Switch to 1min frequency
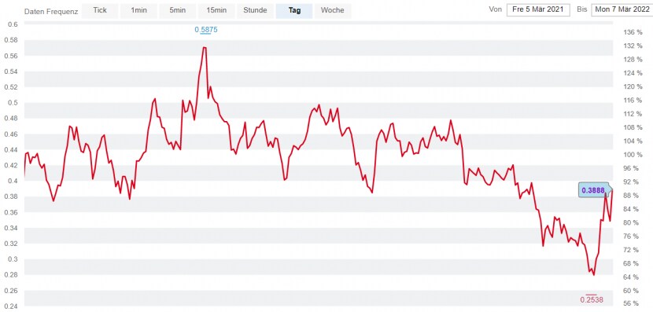This screenshot has height=312, width=653. [138, 11]
